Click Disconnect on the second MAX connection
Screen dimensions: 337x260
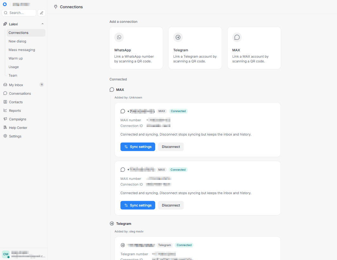[x=171, y=205]
